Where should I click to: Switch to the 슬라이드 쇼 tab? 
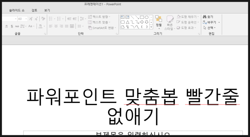(x=17, y=10)
